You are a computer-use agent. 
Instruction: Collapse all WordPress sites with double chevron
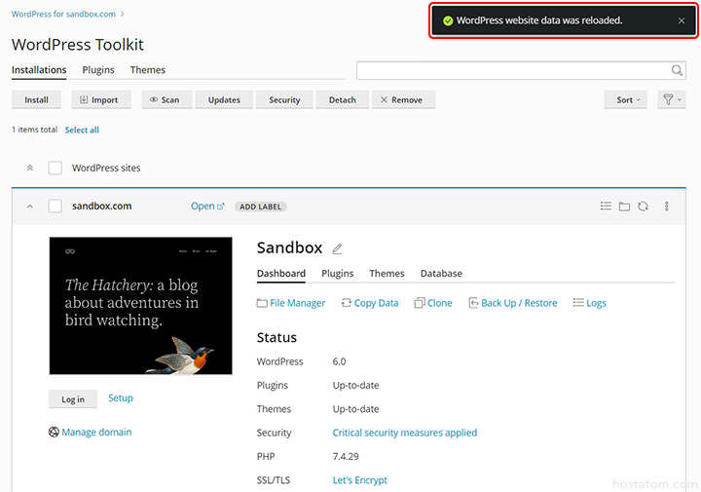coord(29,168)
